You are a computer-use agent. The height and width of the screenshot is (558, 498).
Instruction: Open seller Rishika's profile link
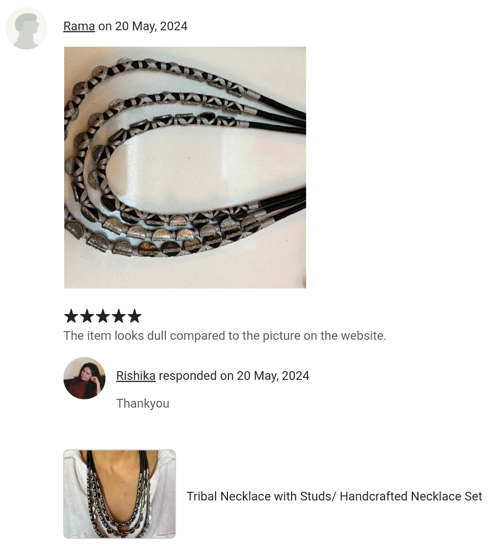pos(136,375)
